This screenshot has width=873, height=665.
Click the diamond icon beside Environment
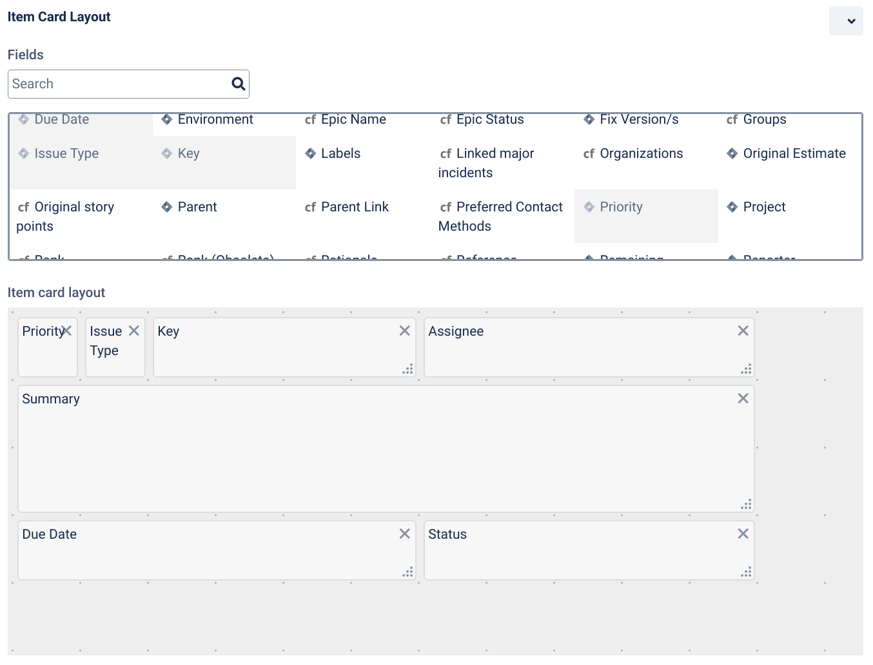(166, 119)
